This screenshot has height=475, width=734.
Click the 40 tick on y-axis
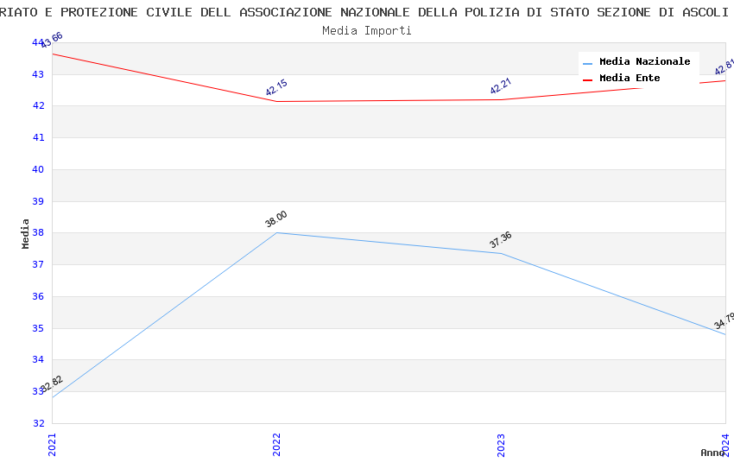38,169
